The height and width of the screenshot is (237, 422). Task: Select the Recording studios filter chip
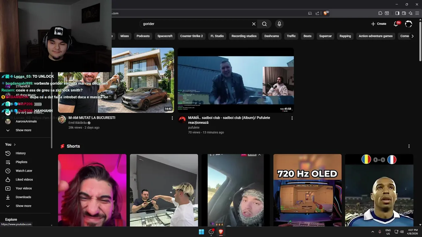pyautogui.click(x=244, y=36)
